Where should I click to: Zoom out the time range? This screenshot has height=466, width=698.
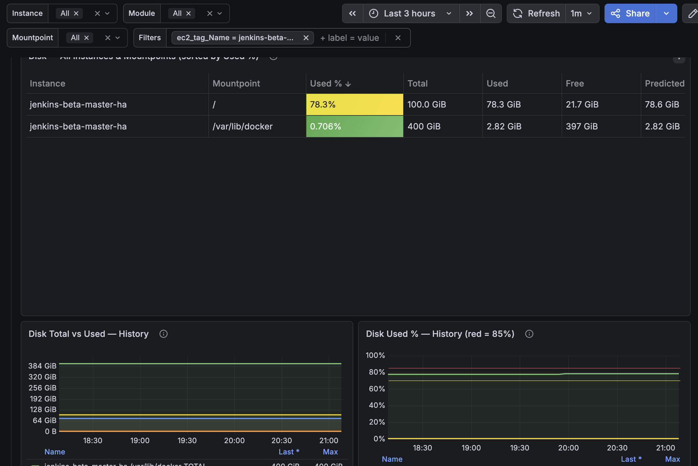point(491,13)
